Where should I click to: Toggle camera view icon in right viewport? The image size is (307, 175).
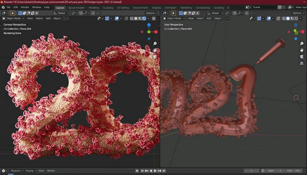302,57
